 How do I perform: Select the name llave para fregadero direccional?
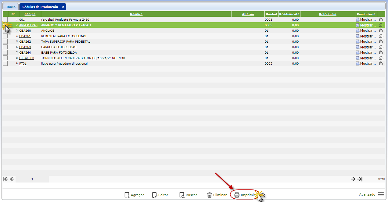pos(64,64)
